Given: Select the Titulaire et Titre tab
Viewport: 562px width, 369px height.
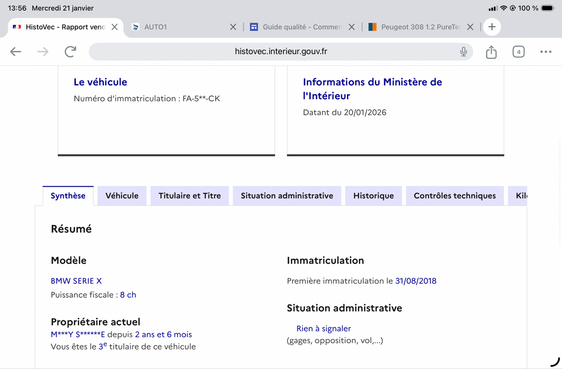Looking at the screenshot, I should coord(189,196).
